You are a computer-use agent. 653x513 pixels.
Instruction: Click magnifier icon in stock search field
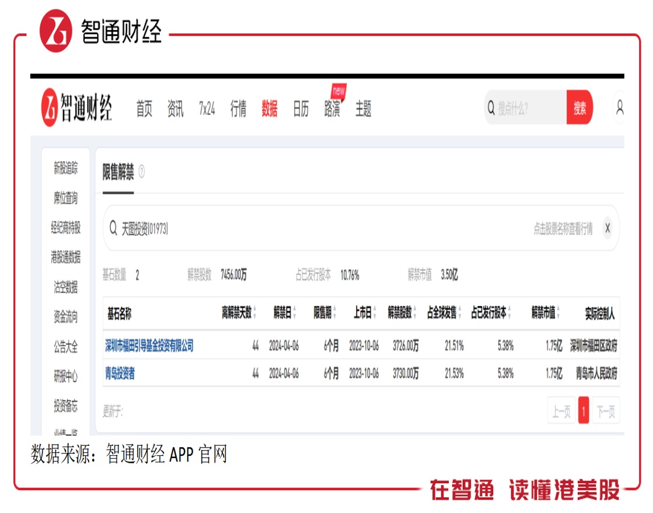113,228
